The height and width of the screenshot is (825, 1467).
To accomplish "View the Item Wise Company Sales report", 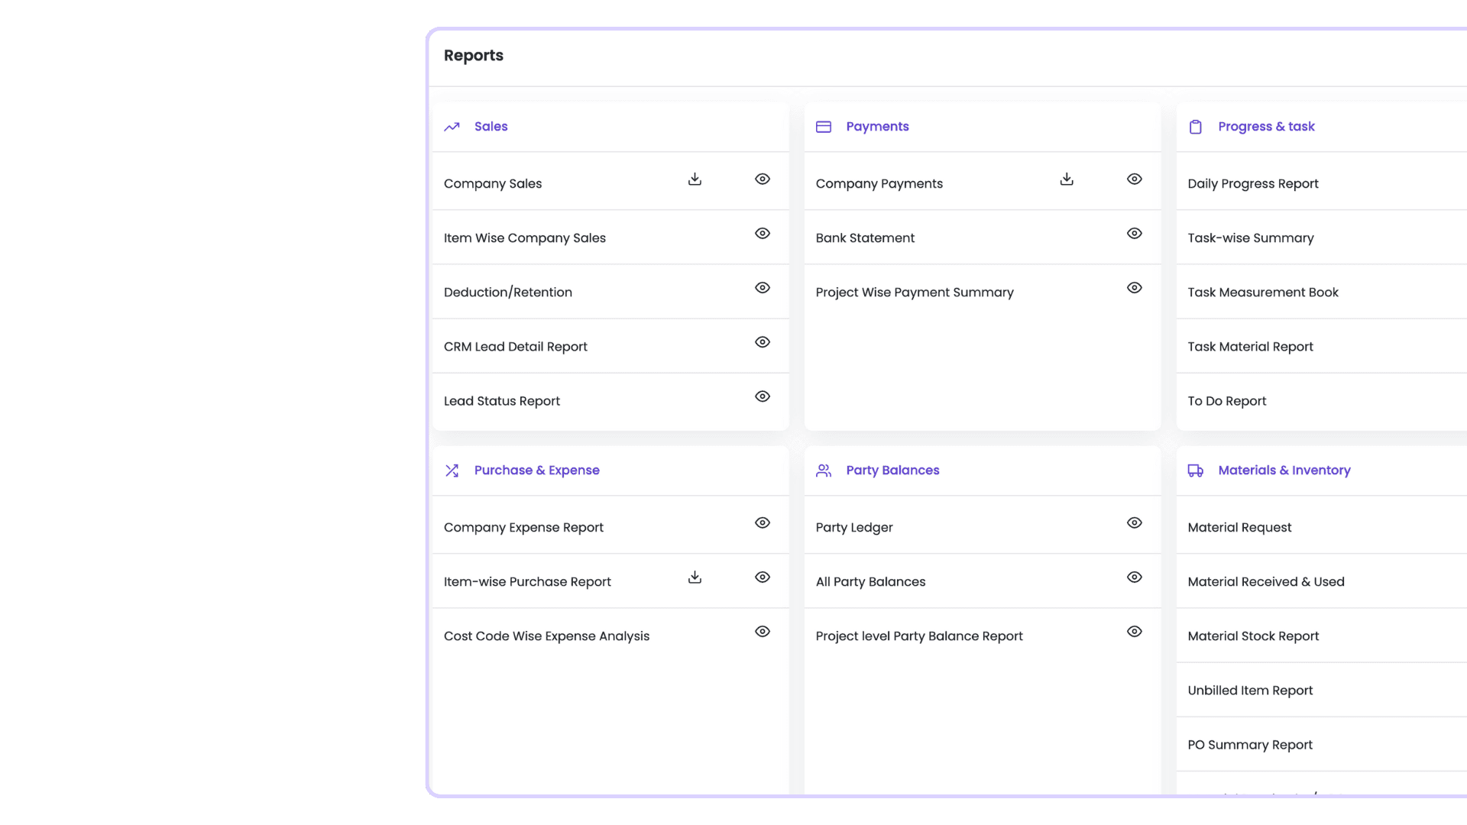I will [x=762, y=233].
